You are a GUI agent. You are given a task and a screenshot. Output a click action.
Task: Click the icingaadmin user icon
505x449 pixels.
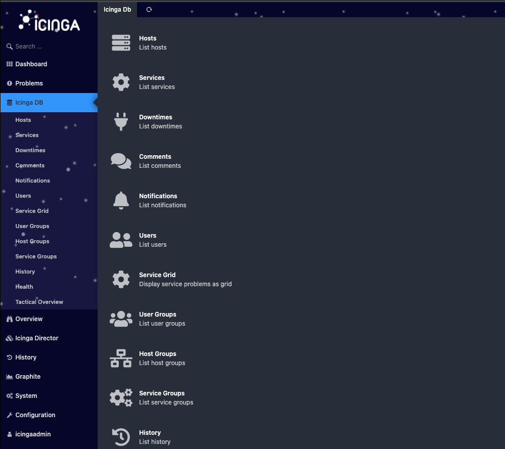pos(9,434)
